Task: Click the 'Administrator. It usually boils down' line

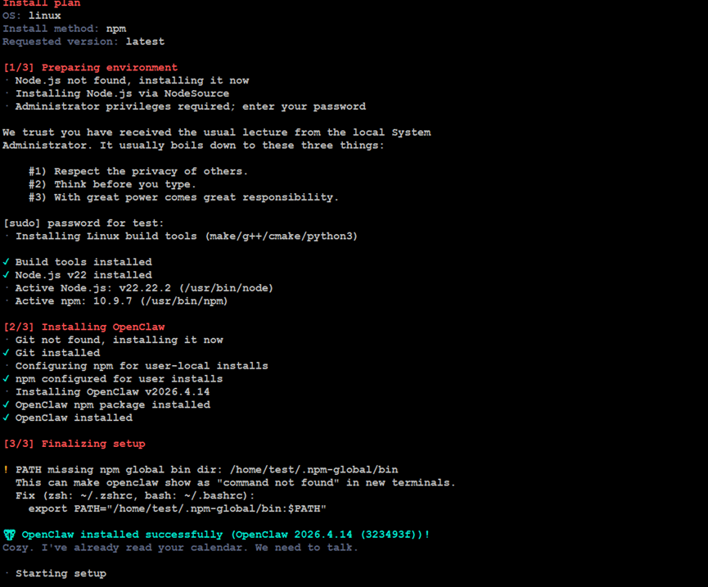Action: 193,146
